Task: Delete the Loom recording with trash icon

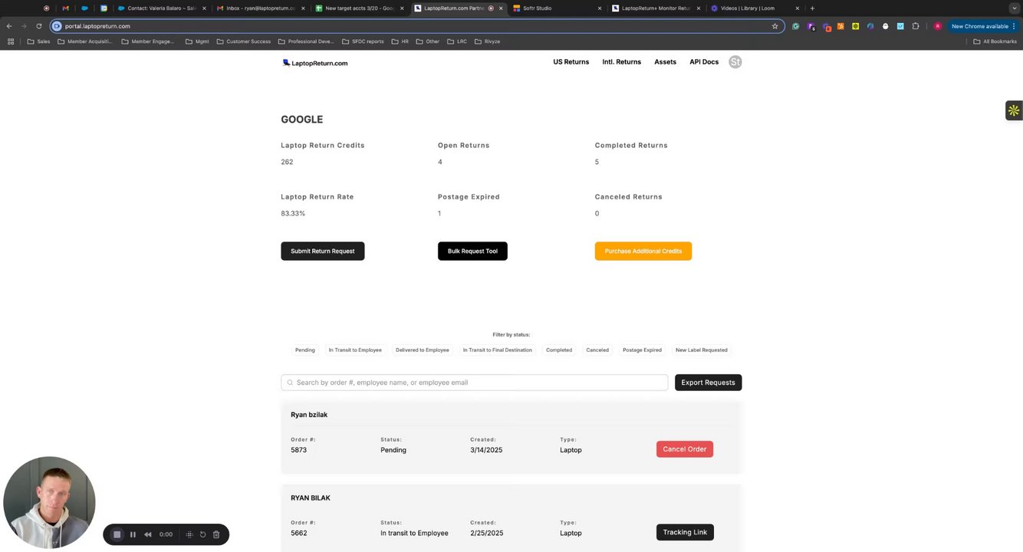Action: coord(216,534)
